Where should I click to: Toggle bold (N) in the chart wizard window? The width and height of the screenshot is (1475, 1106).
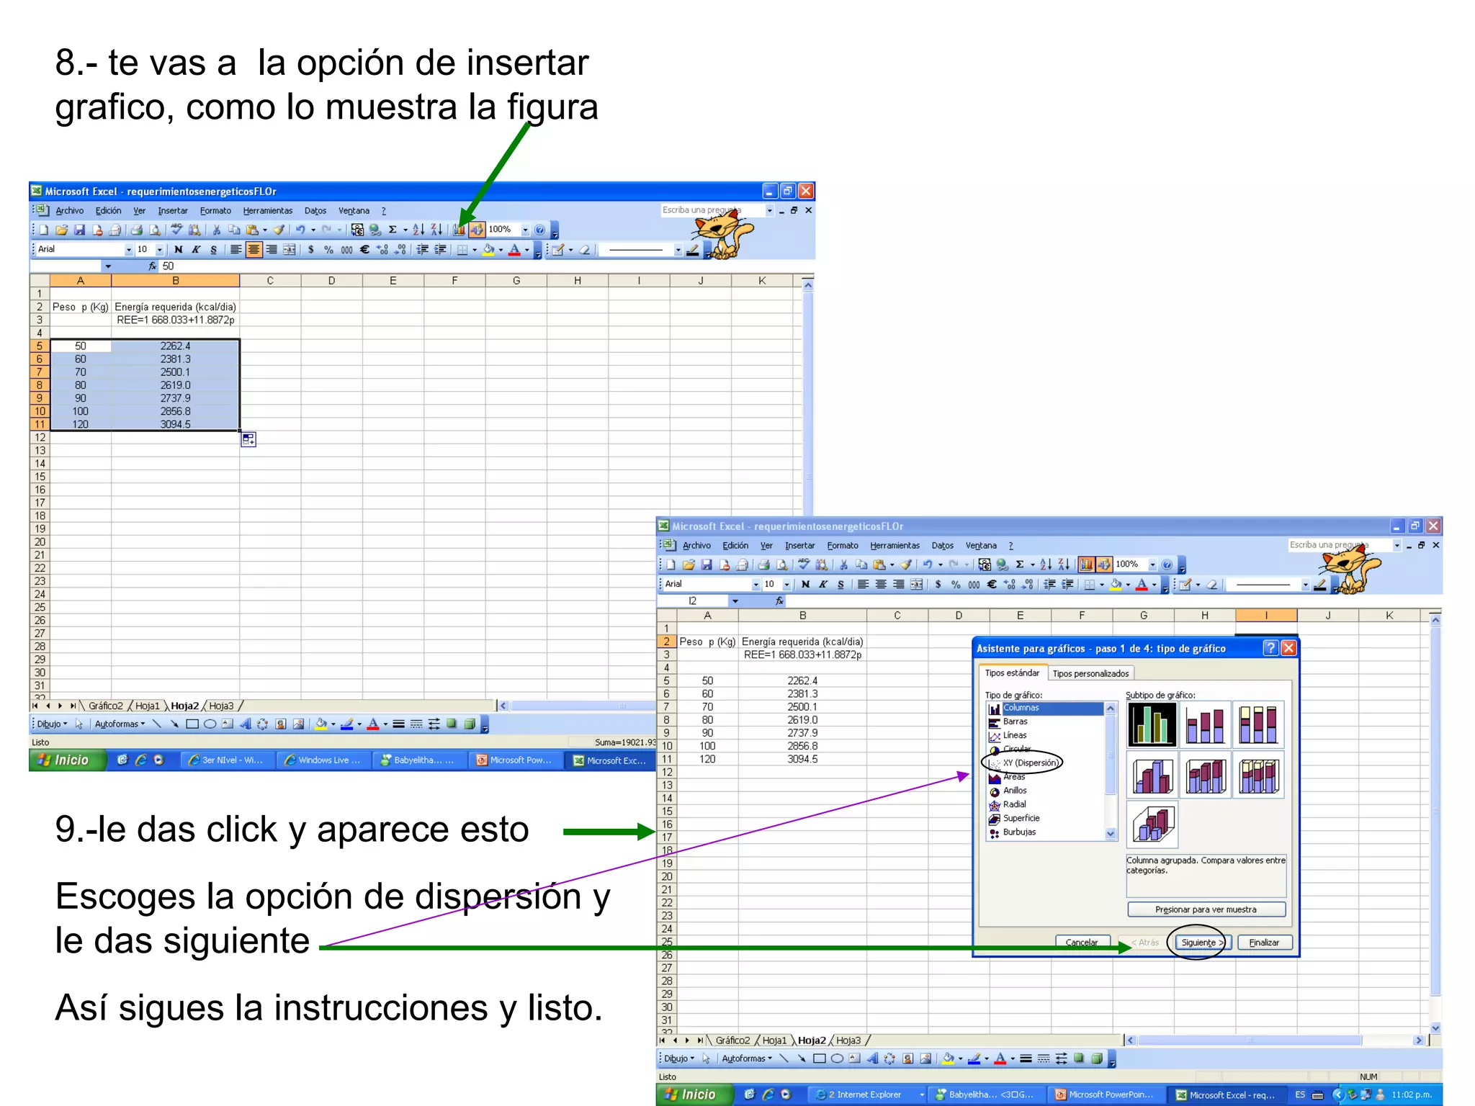coord(805,585)
